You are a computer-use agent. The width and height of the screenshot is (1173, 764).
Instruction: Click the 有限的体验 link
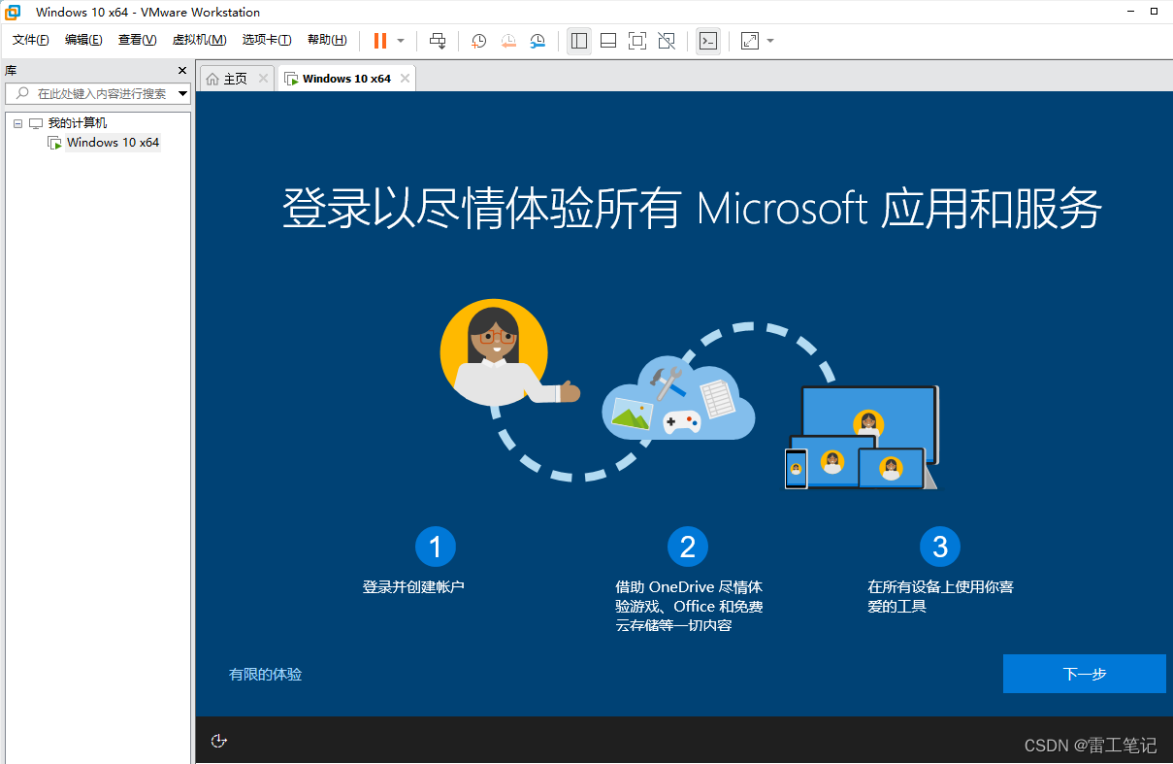coord(266,674)
